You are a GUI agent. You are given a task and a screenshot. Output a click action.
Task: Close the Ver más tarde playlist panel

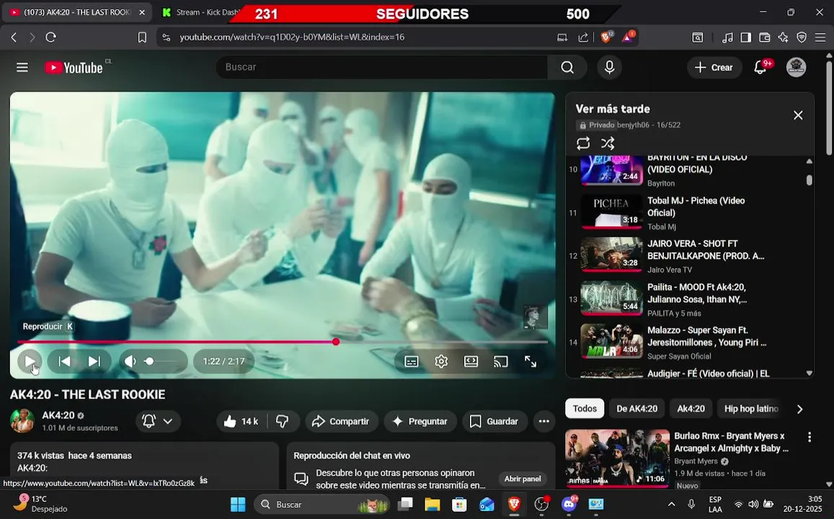point(798,115)
